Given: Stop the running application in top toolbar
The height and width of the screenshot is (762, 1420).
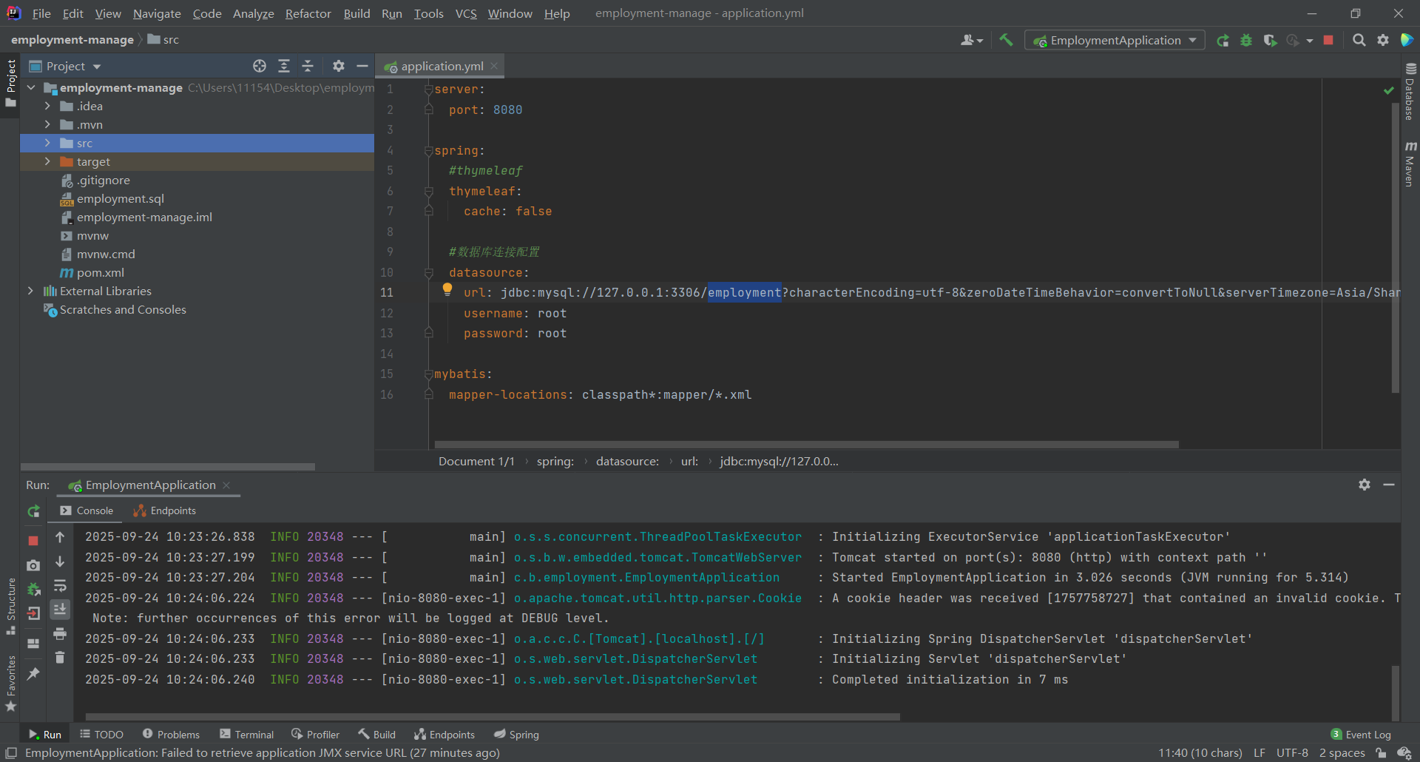Looking at the screenshot, I should click(1328, 40).
